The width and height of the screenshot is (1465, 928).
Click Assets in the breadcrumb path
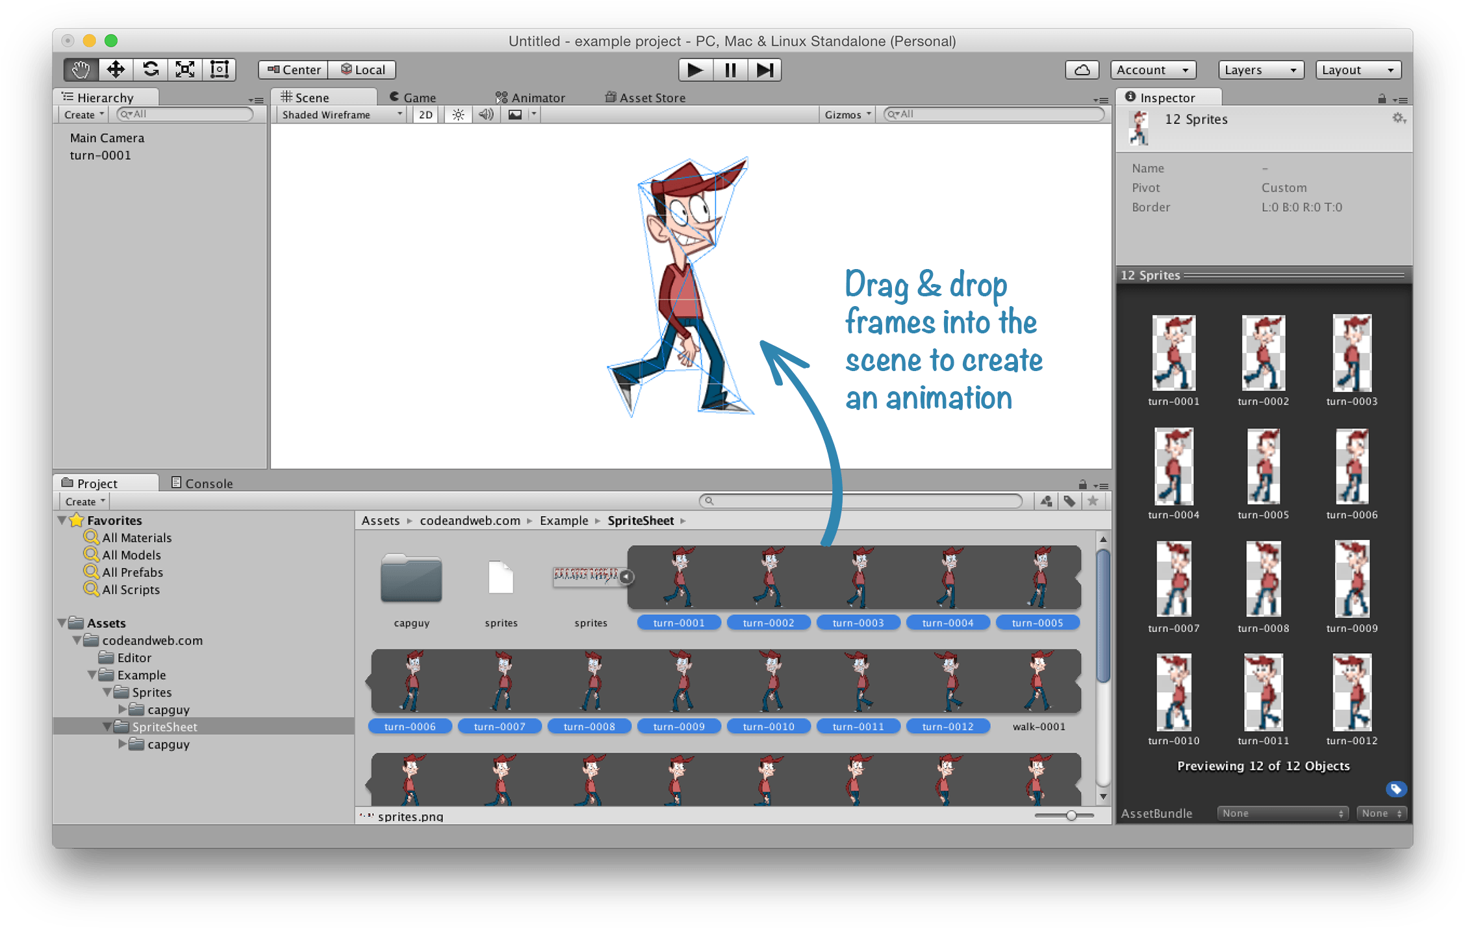pyautogui.click(x=380, y=521)
